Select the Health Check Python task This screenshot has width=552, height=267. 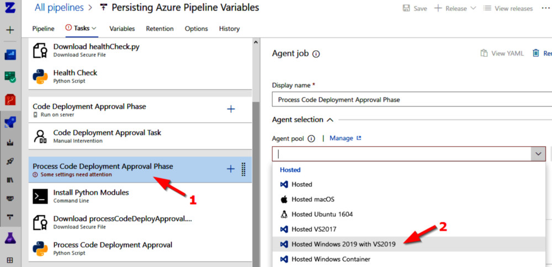click(140, 76)
